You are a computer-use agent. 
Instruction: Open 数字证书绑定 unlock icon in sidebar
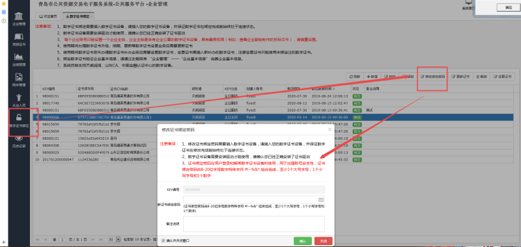click(x=19, y=120)
